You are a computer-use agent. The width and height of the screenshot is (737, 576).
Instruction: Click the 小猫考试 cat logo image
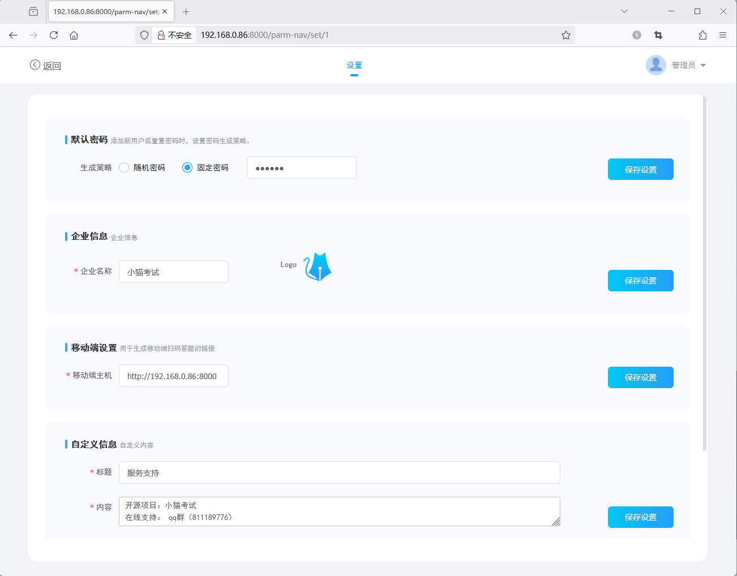pos(317,266)
